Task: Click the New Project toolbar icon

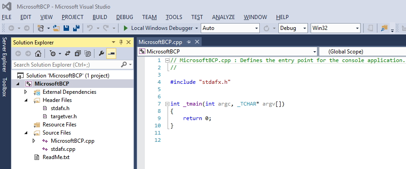Action: click(41, 28)
